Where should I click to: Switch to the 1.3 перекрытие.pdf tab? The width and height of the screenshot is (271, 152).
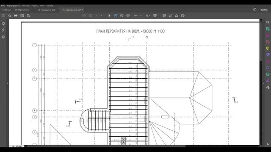(x=46, y=10)
